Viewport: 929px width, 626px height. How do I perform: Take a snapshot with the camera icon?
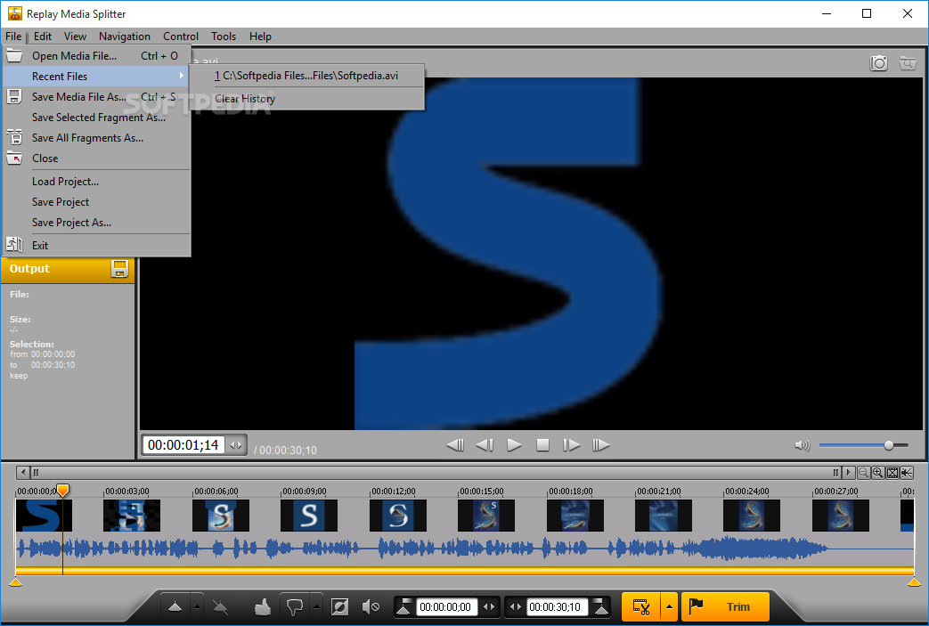point(878,62)
